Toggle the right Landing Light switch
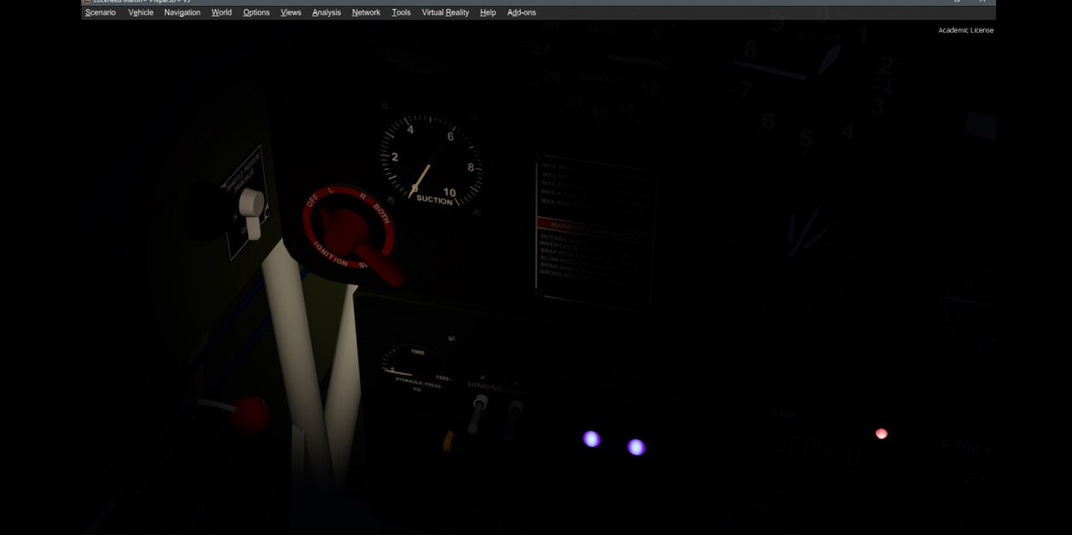The height and width of the screenshot is (535, 1072). (513, 419)
